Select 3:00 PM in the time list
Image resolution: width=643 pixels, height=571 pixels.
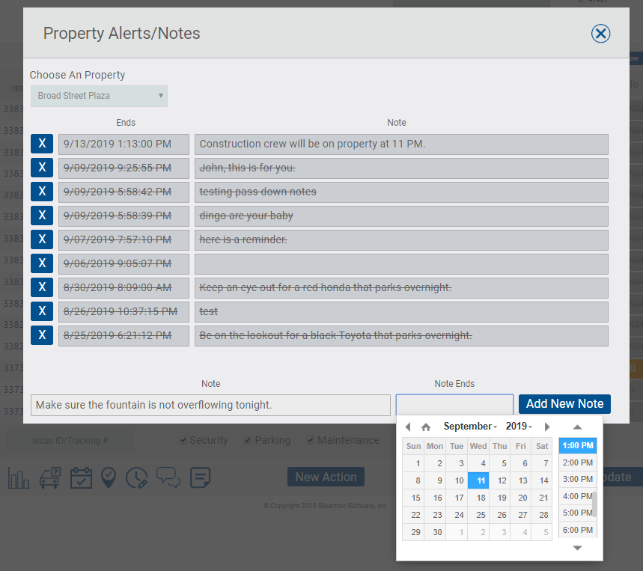coord(577,479)
